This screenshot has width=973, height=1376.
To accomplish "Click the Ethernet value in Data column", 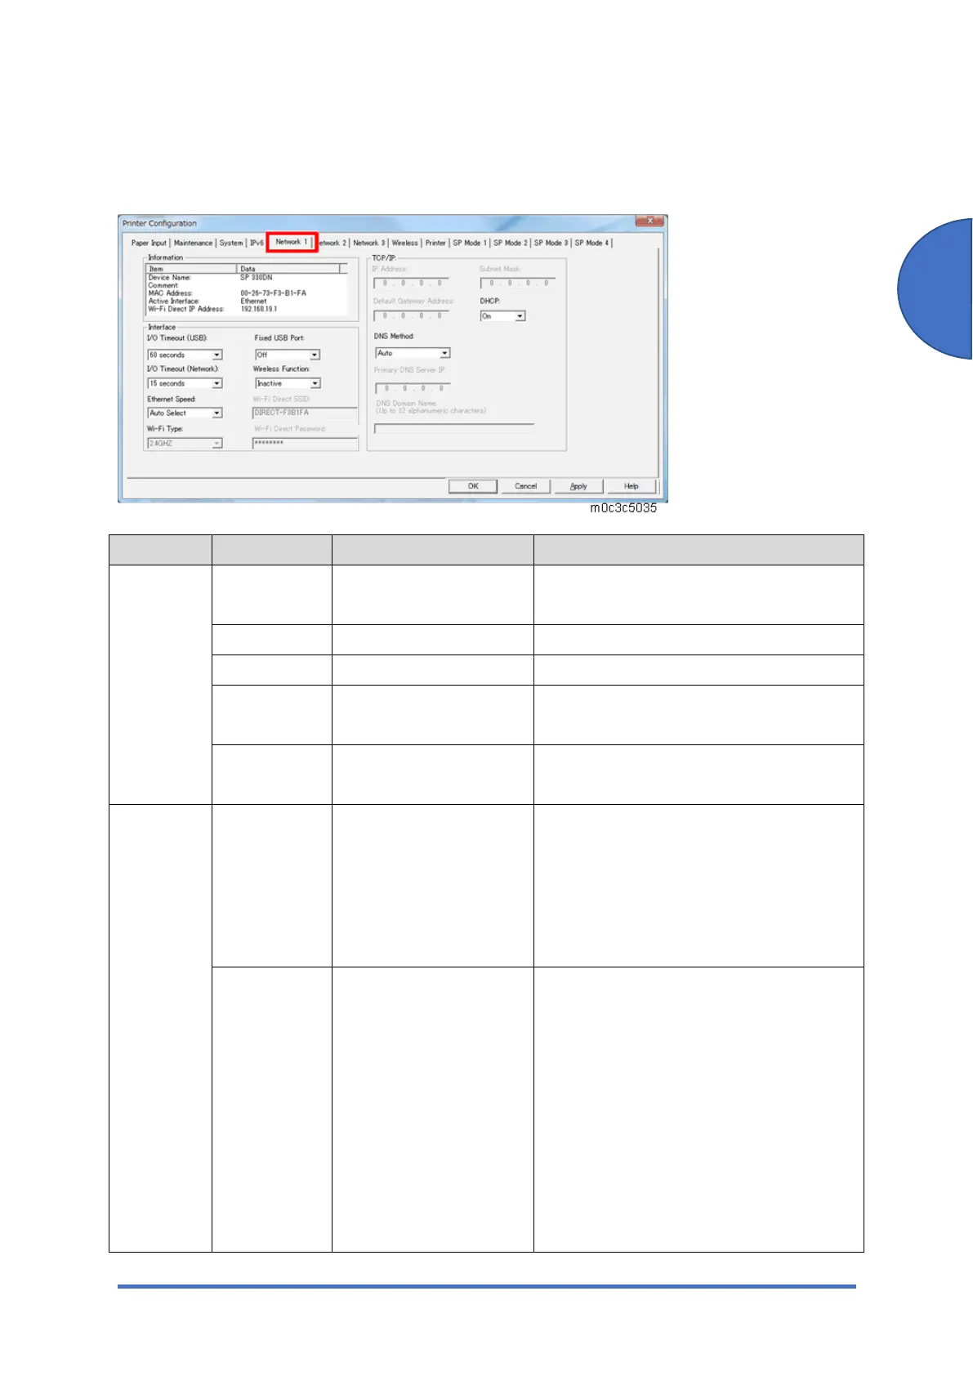I will tap(253, 301).
